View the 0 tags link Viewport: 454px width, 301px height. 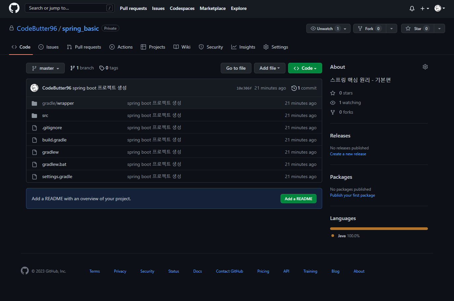tap(109, 68)
